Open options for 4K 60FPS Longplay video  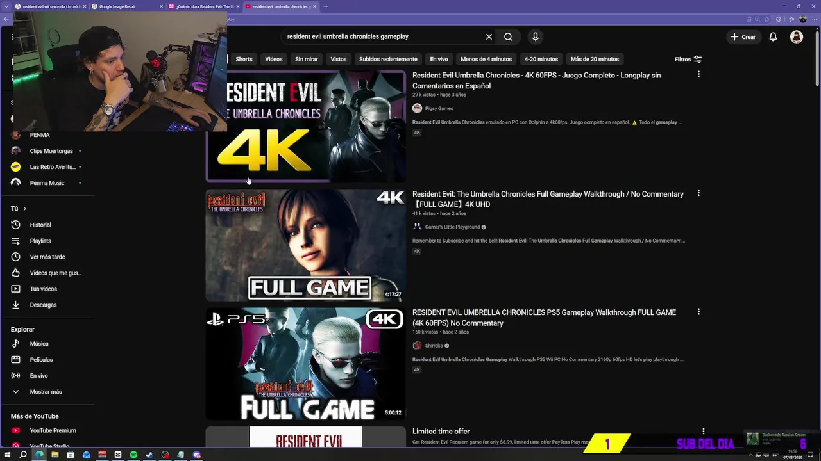pos(698,74)
